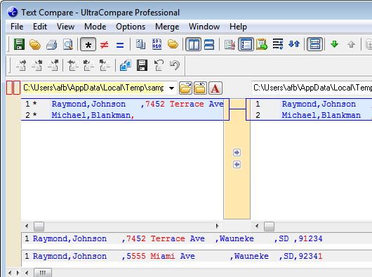Click the clipboard export with green arrow icon
This screenshot has height=277, width=372.
click(262, 44)
